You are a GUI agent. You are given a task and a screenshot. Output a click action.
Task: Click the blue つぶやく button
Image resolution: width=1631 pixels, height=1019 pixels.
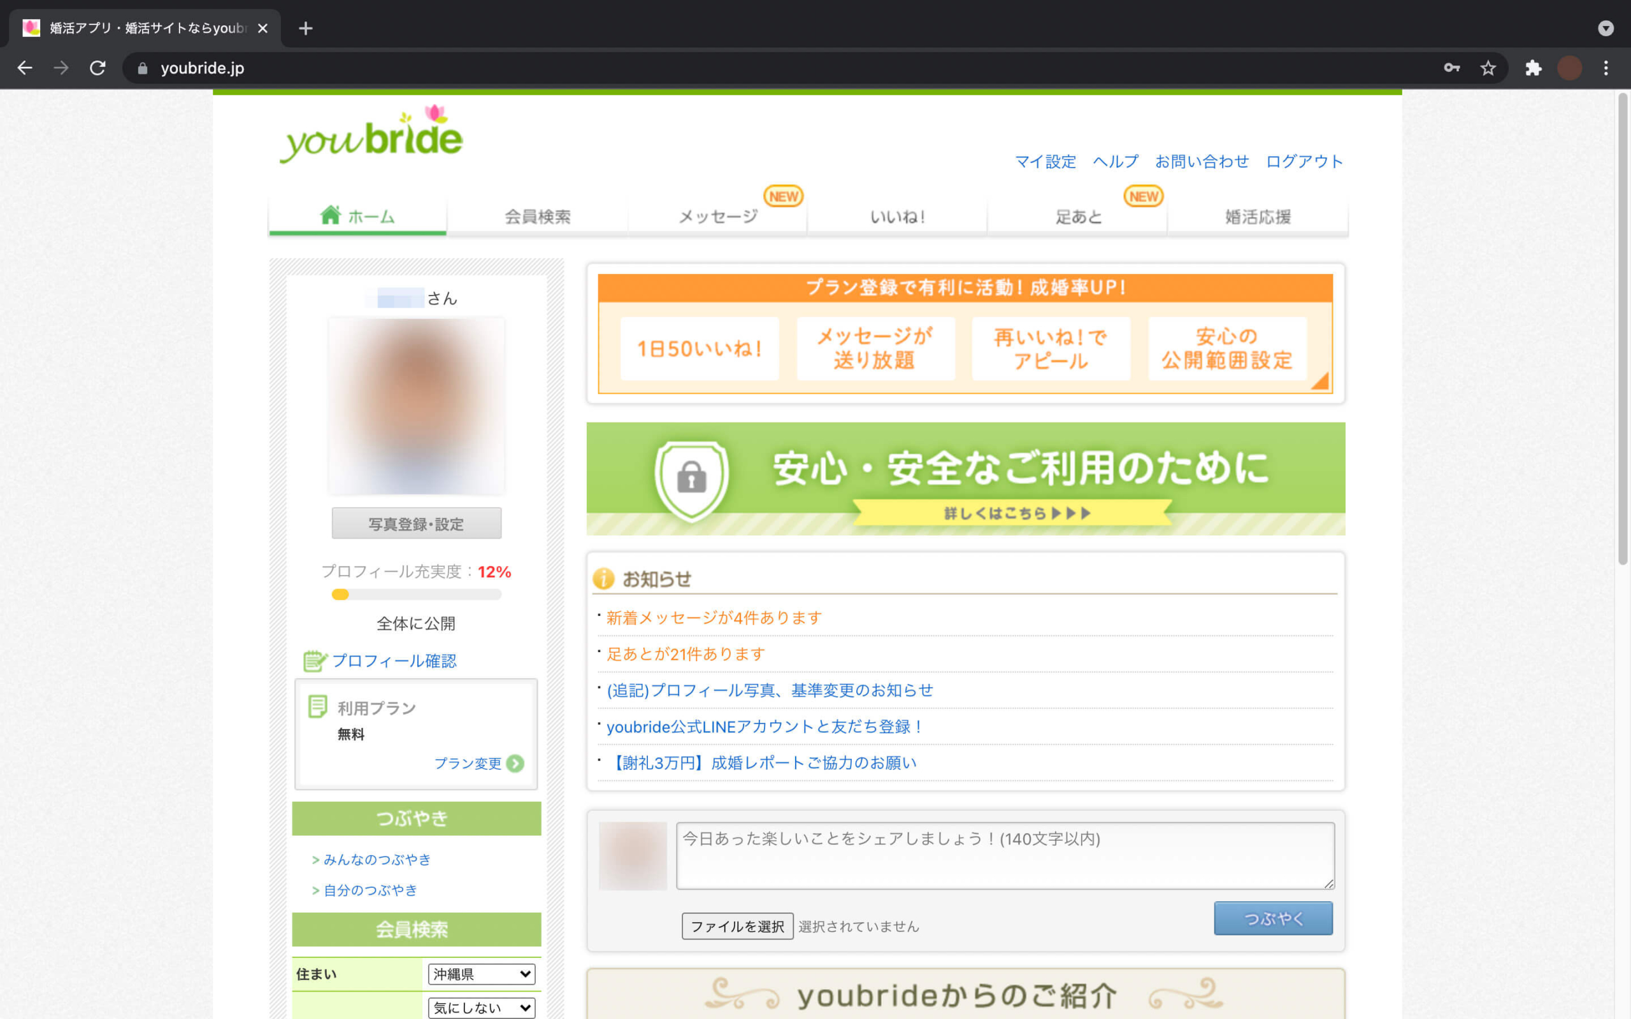[x=1273, y=918]
